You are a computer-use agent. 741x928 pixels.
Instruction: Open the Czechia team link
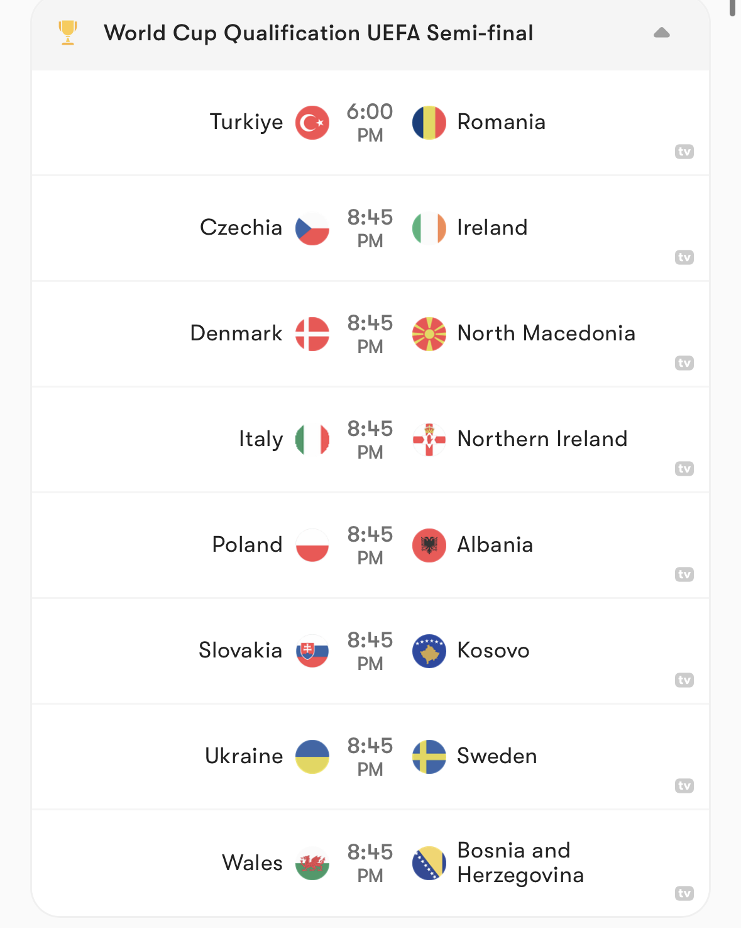click(241, 227)
